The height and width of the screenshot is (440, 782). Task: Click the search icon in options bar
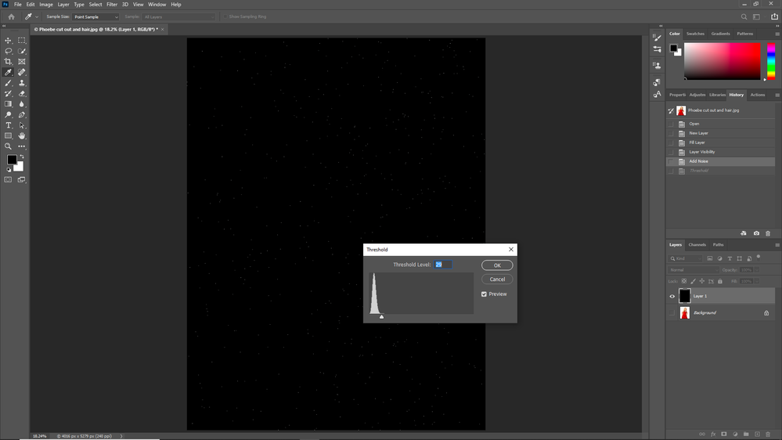744,16
